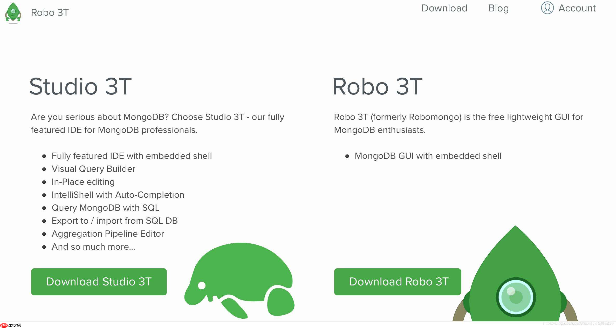The width and height of the screenshot is (616, 328).
Task: Click the Query MongoDB with SQL list item
Action: [105, 208]
